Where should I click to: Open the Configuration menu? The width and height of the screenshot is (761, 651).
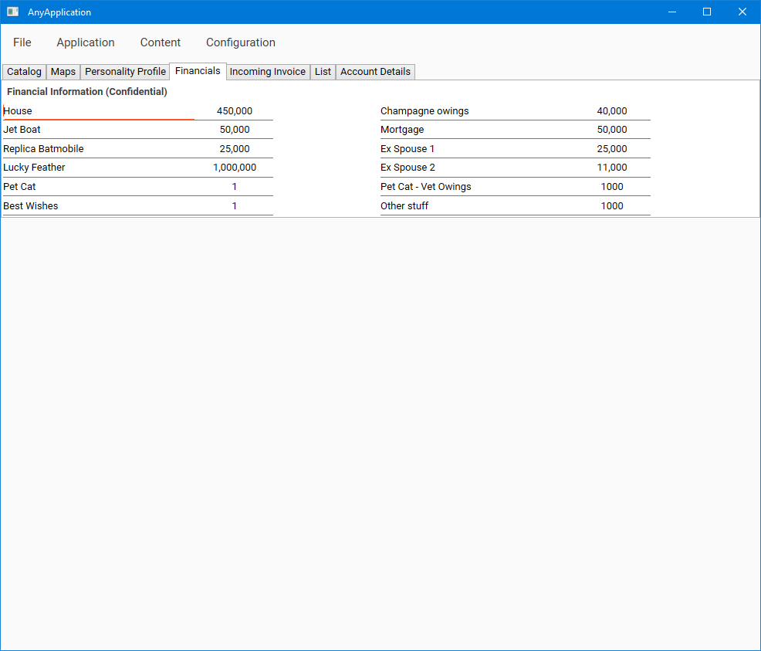241,42
